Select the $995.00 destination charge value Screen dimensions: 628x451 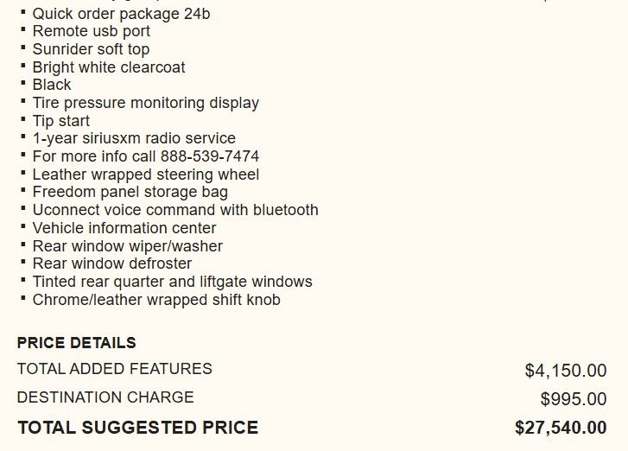pos(574,399)
